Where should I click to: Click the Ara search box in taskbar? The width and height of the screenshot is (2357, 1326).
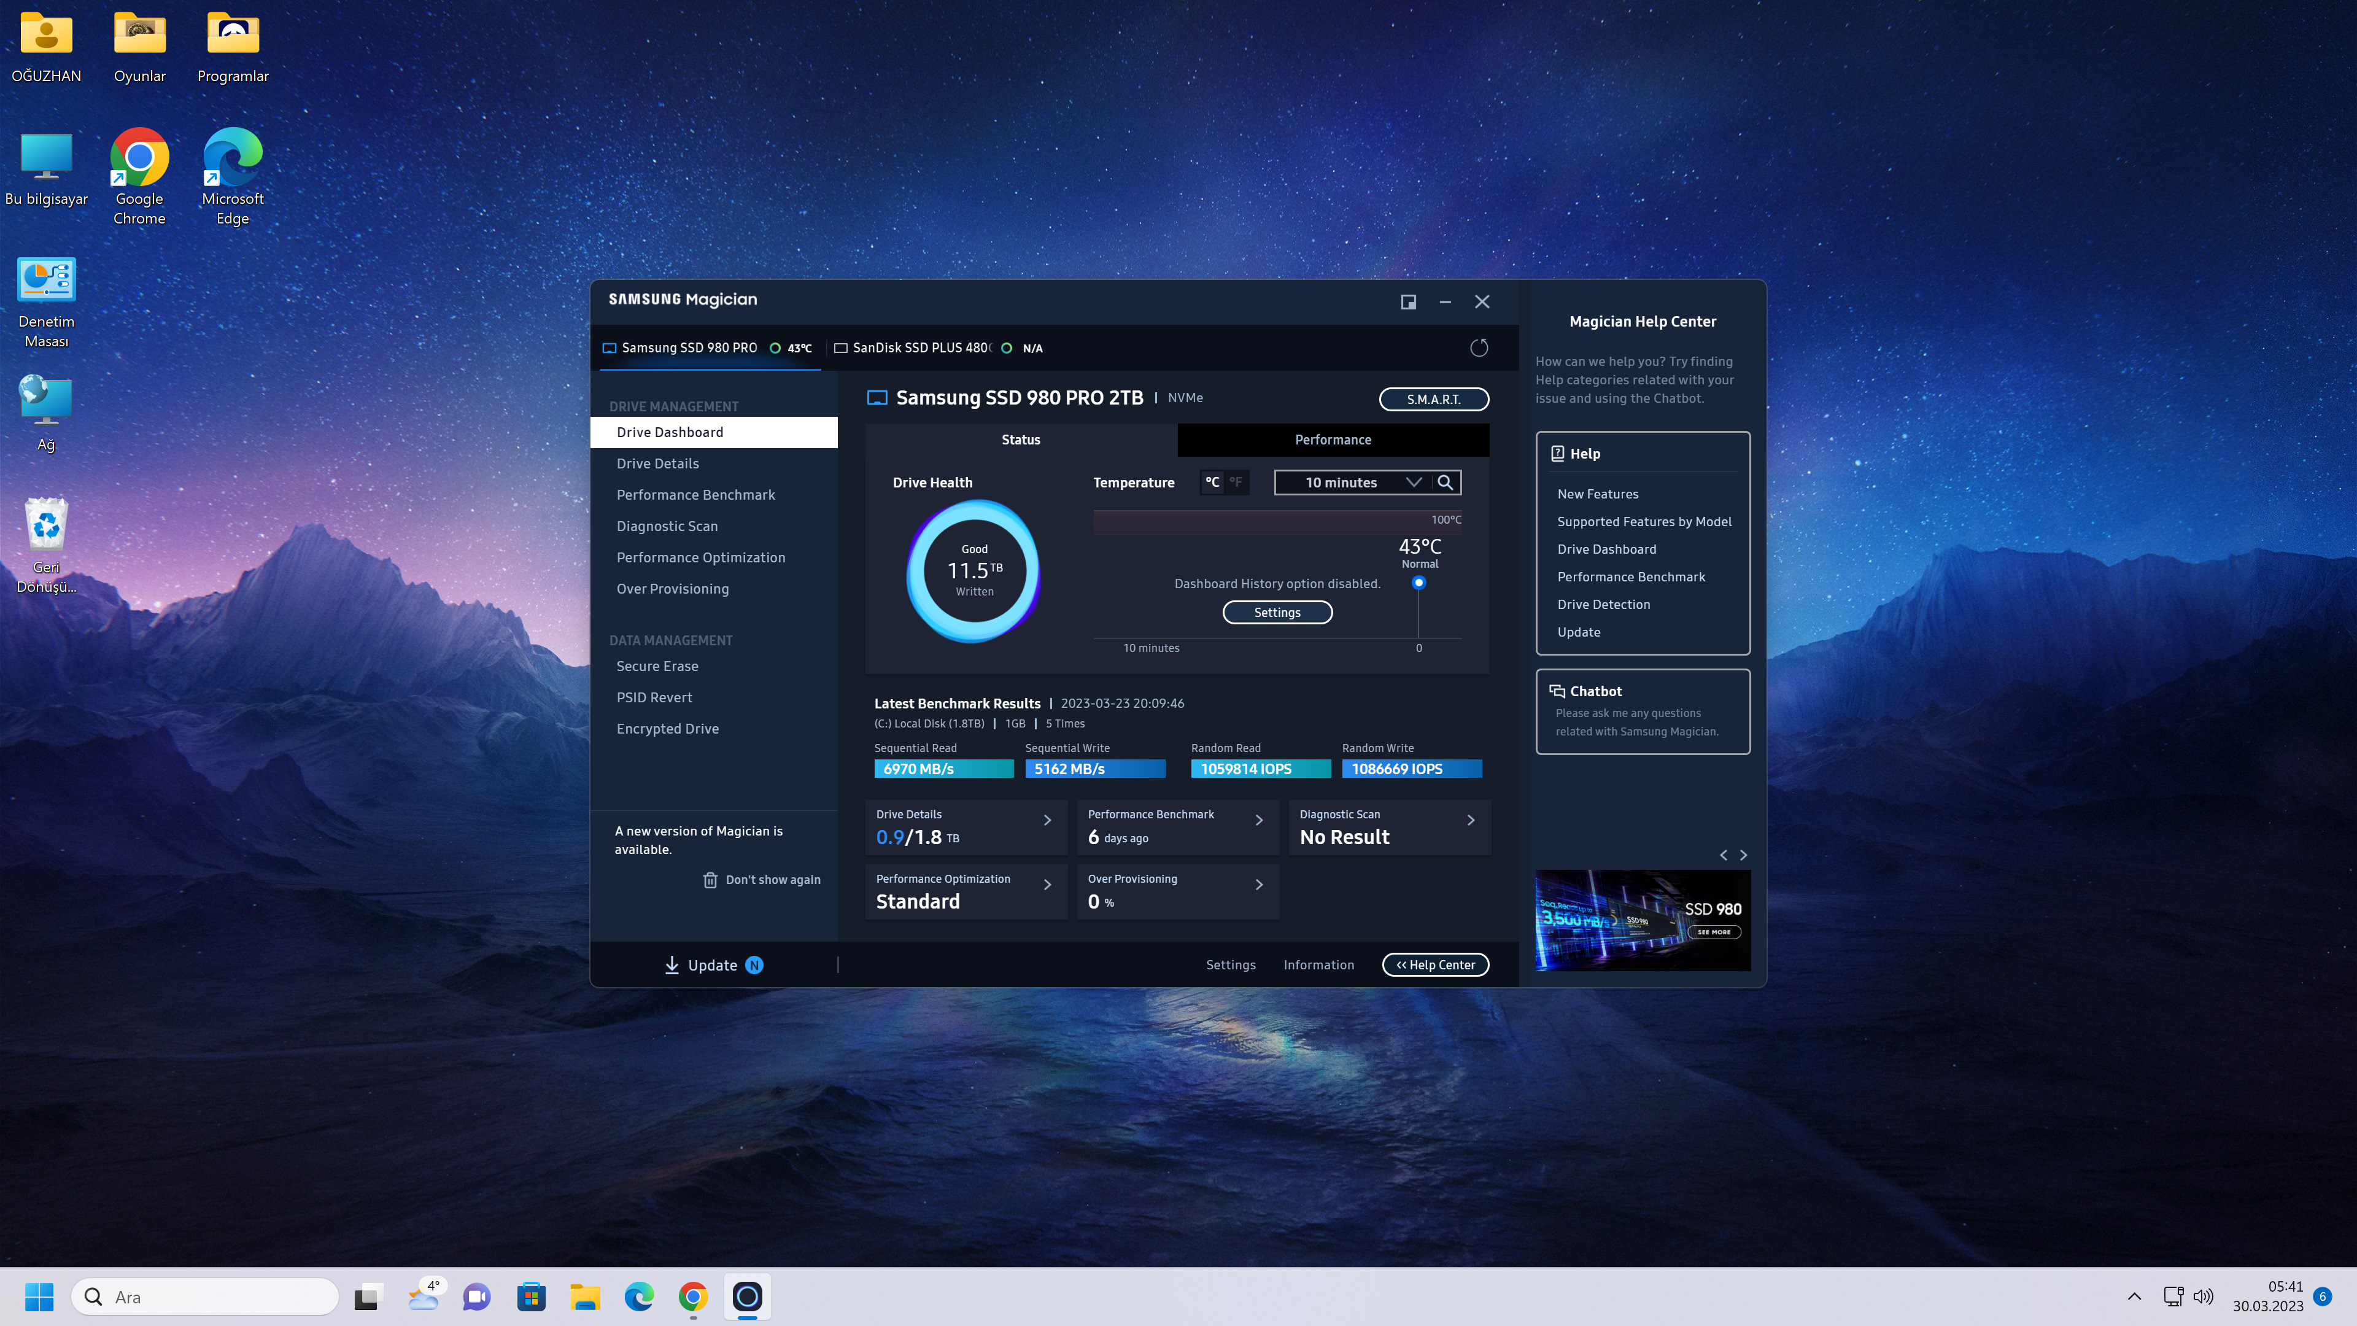point(205,1297)
